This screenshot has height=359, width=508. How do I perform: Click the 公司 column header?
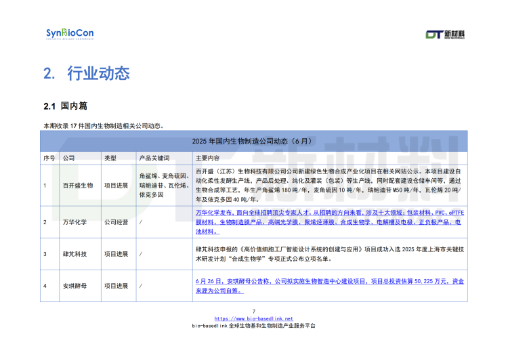[x=69, y=158]
